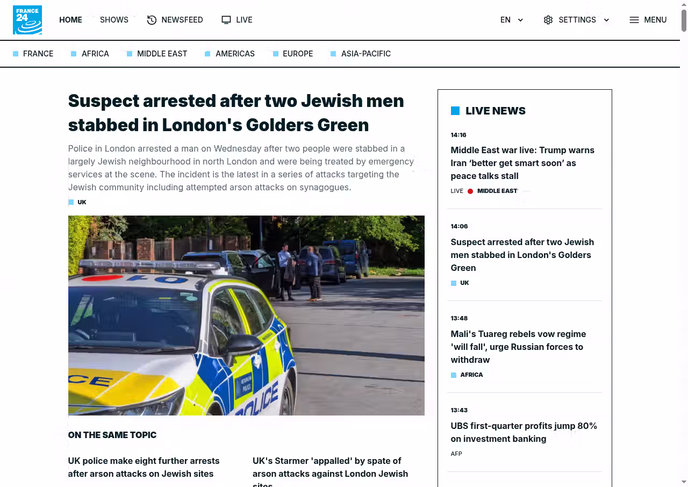Click the France 24 logo
This screenshot has height=487, width=688.
[x=27, y=20]
